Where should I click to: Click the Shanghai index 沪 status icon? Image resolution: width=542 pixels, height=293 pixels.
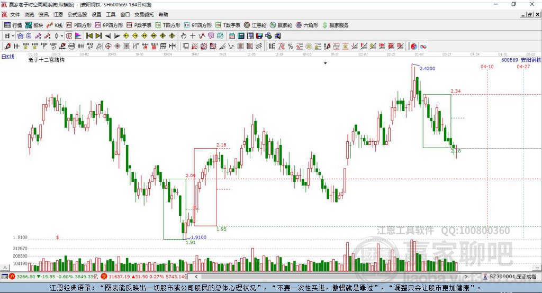click(x=12, y=277)
